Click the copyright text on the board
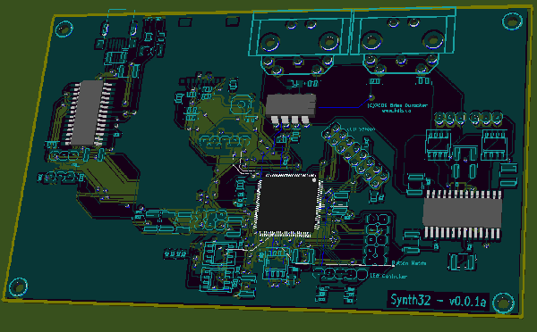Image resolution: width=537 pixels, height=332 pixels. coord(397,108)
